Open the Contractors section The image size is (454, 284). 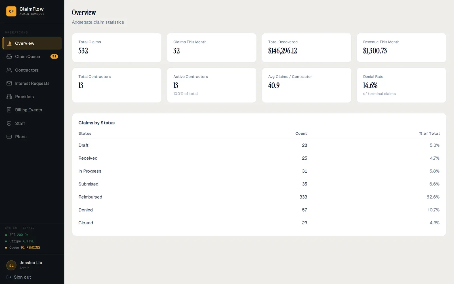[27, 70]
